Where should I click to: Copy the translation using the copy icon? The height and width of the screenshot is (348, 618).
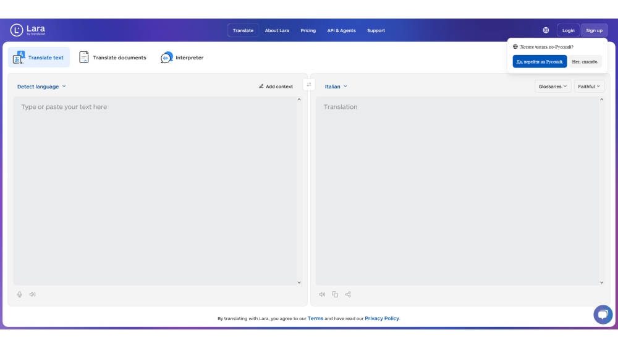pos(335,294)
